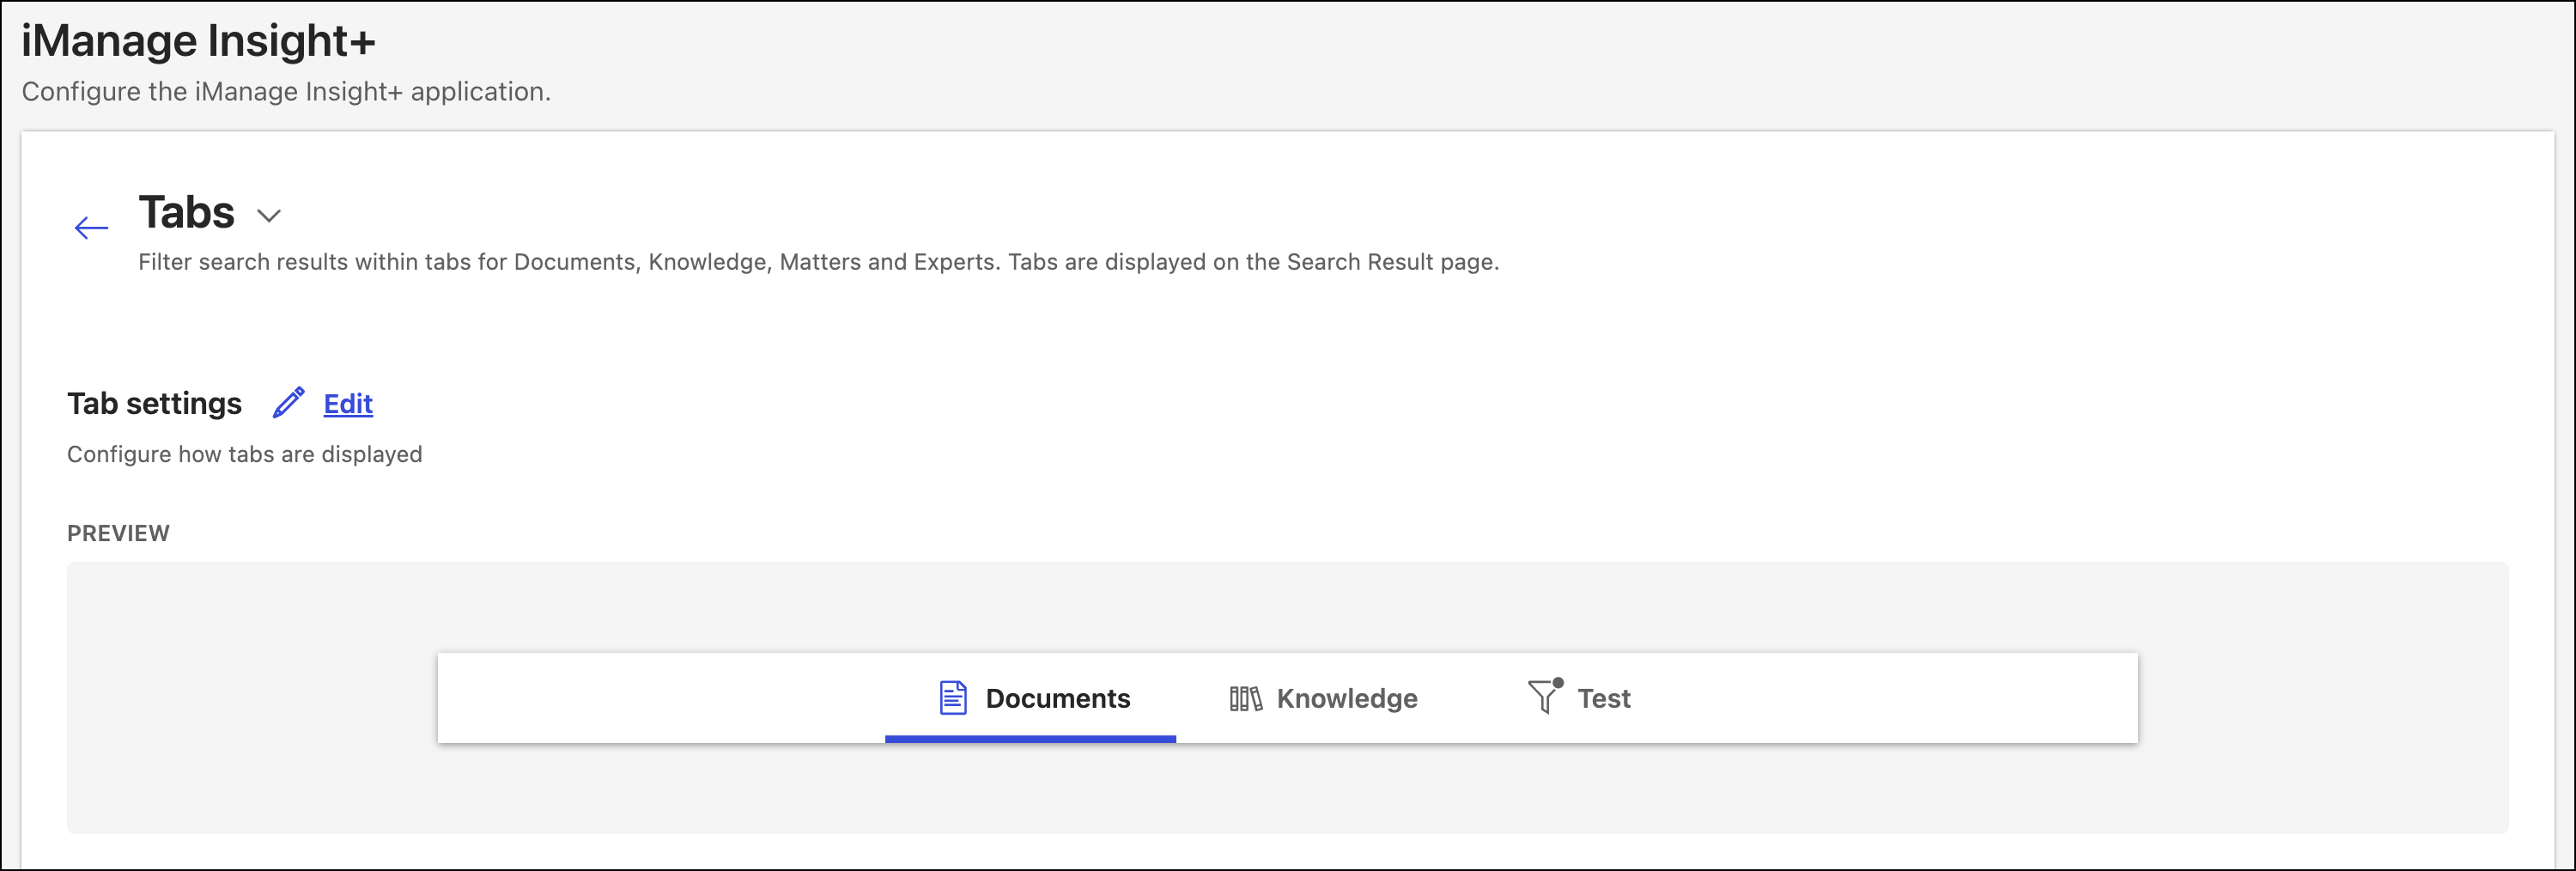The image size is (2576, 871).
Task: Select the Test tab label
Action: pos(1603,698)
